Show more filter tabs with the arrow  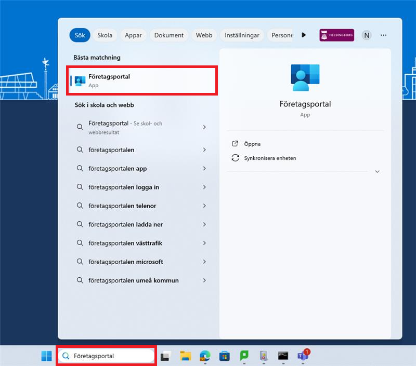tap(304, 35)
